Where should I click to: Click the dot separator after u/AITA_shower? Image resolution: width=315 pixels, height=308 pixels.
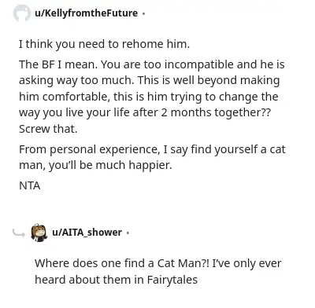(128, 233)
